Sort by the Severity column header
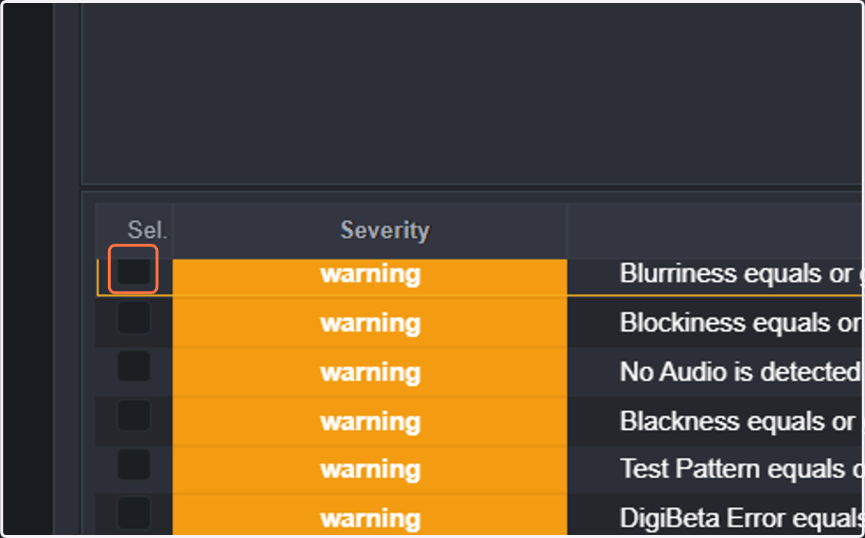This screenshot has width=865, height=538. pos(370,231)
